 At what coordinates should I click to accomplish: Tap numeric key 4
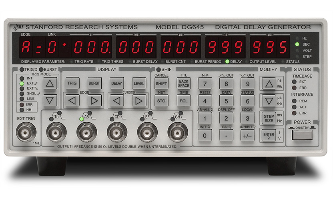(205, 101)
